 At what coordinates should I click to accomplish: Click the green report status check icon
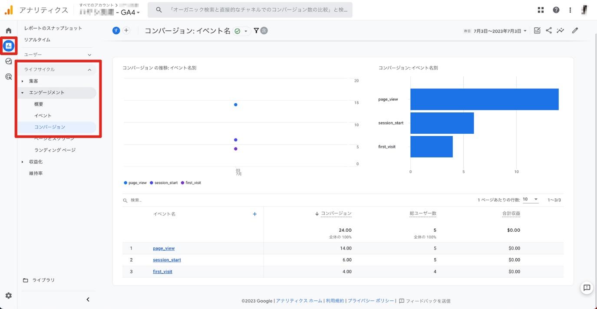coord(237,31)
